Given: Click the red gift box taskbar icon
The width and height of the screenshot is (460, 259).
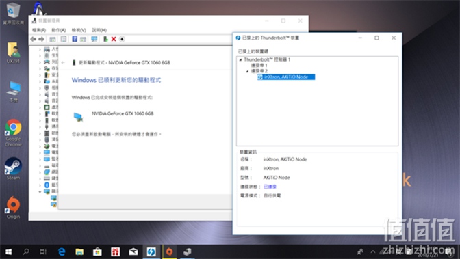Looking at the screenshot, I should [115, 252].
